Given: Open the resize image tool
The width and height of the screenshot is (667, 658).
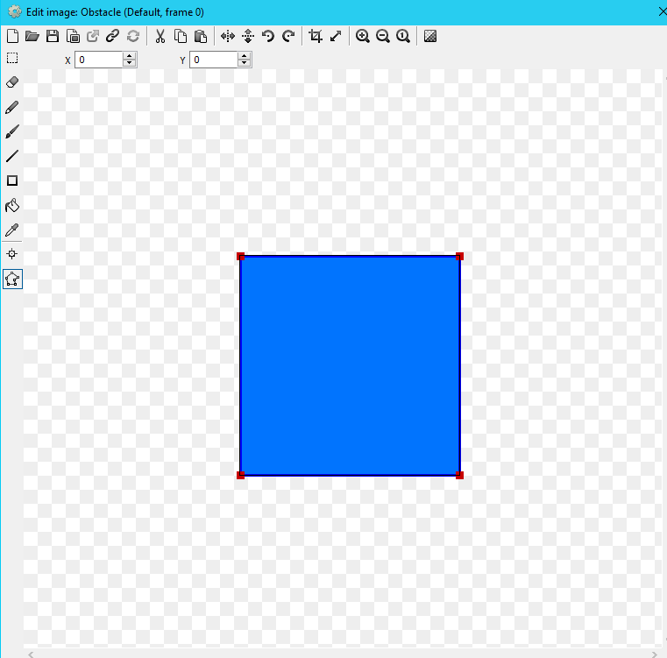Looking at the screenshot, I should (336, 36).
